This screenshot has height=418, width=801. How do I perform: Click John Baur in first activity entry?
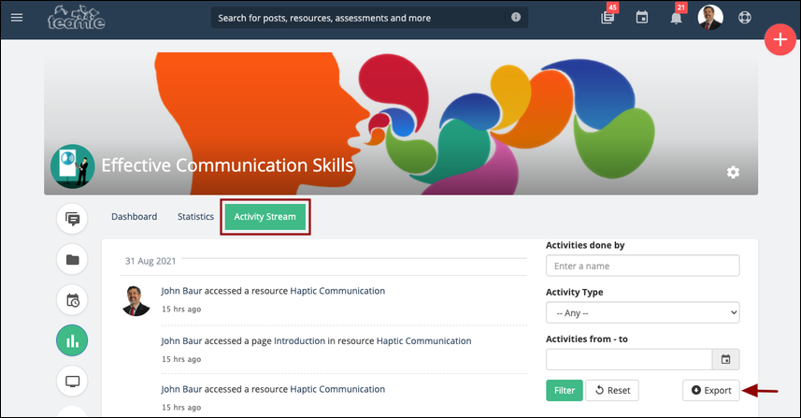[182, 291]
